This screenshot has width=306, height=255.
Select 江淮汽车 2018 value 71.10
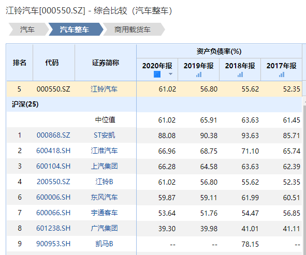250,151
